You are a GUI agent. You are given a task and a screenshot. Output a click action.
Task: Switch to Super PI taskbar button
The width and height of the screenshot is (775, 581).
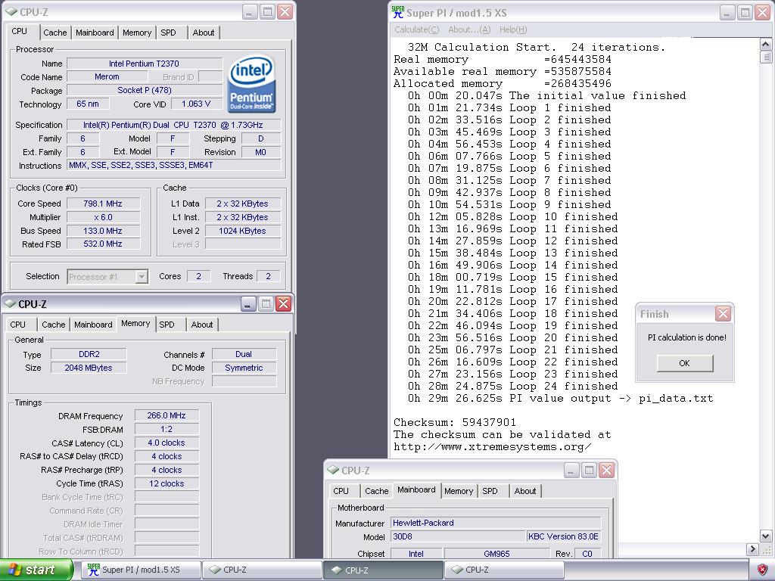[x=140, y=570]
